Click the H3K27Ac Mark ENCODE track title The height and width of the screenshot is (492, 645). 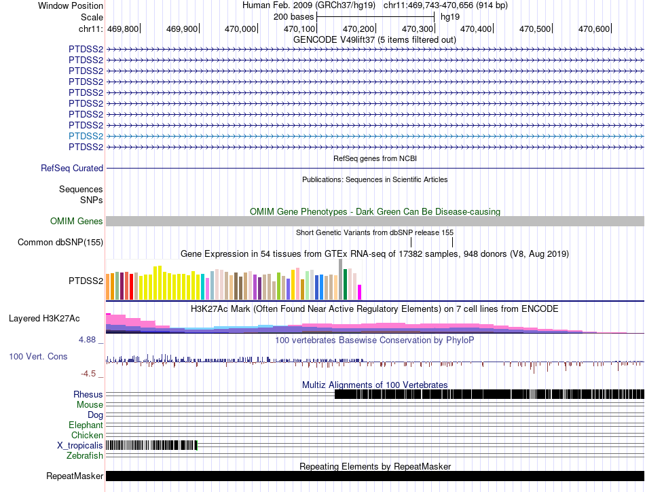(x=375, y=309)
